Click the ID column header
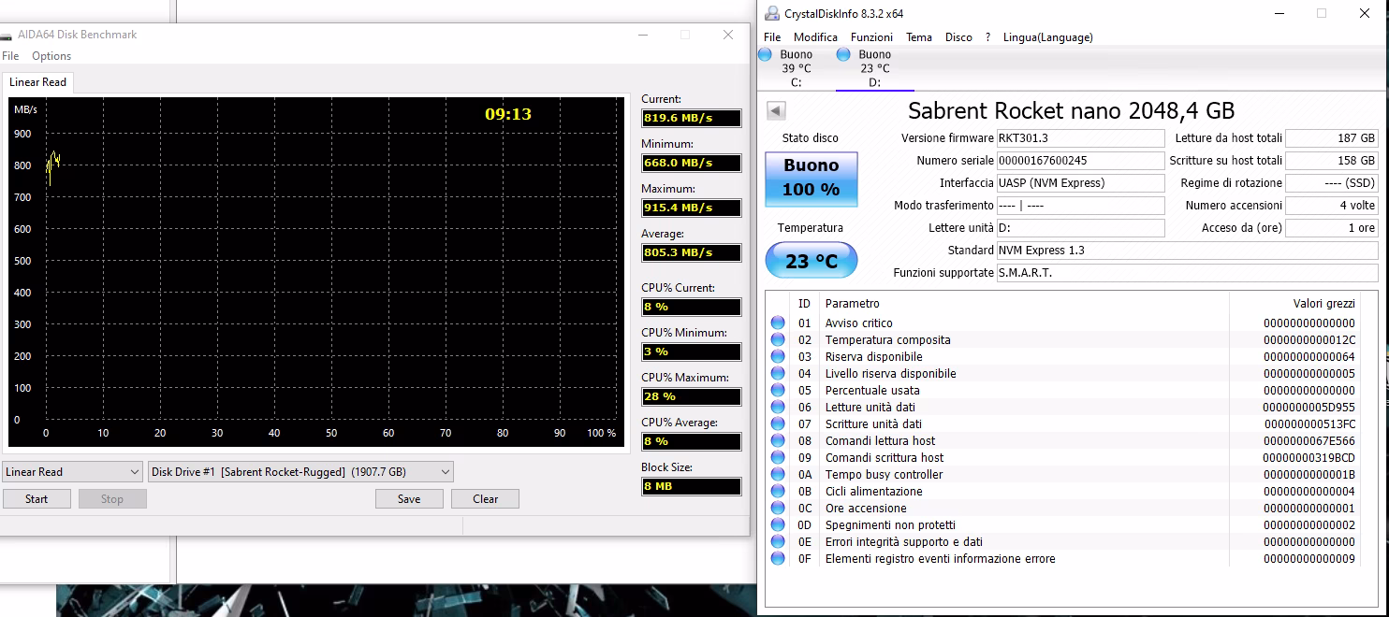1389x617 pixels. click(x=804, y=303)
